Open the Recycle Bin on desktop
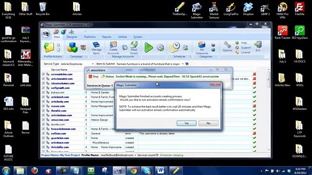 (x=42, y=9)
